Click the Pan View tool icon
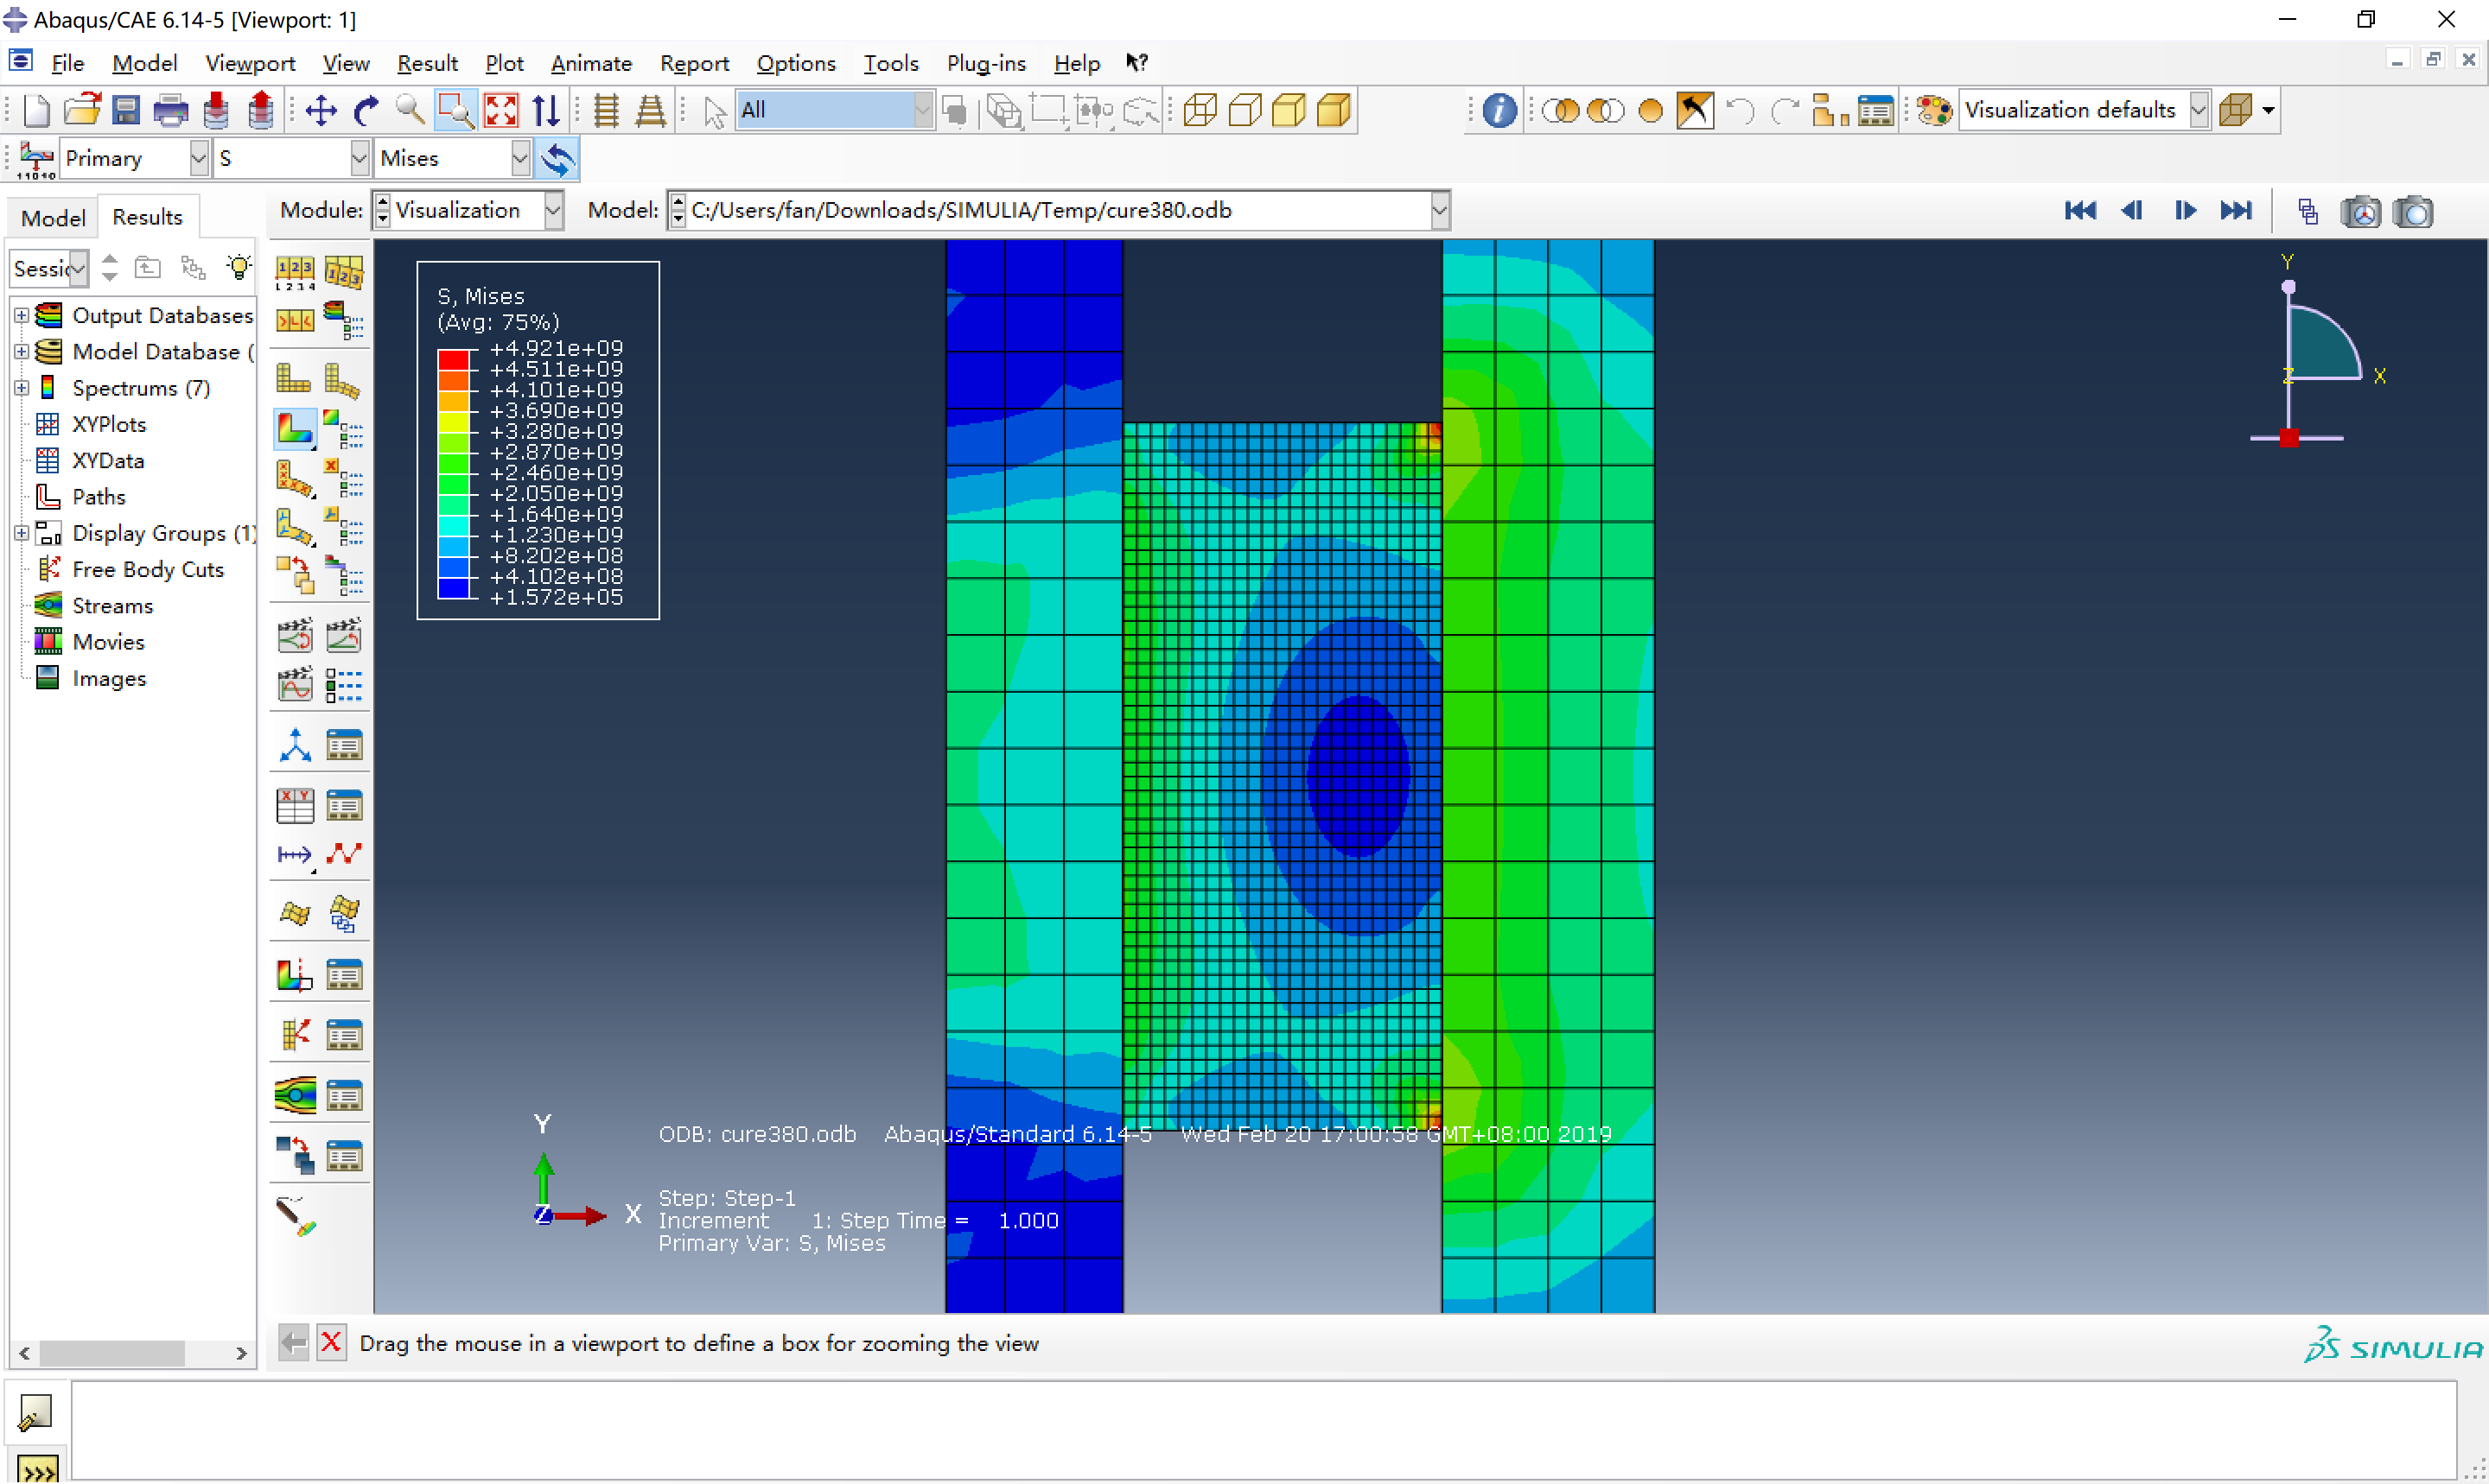This screenshot has height=1484, width=2489. (x=320, y=110)
